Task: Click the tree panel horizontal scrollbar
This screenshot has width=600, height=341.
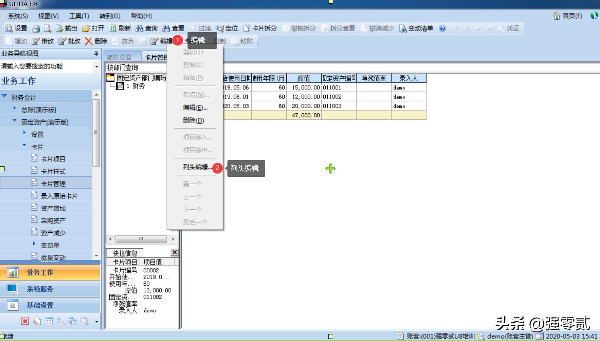Action: pyautogui.click(x=141, y=238)
